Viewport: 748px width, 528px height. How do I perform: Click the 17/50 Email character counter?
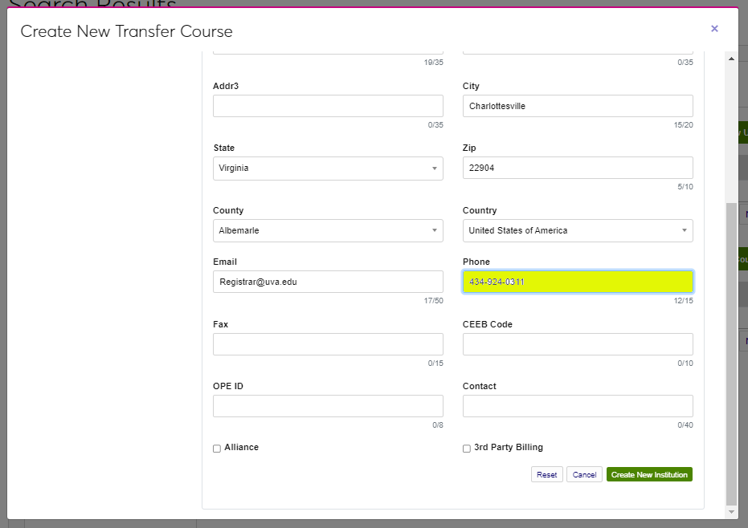point(433,301)
